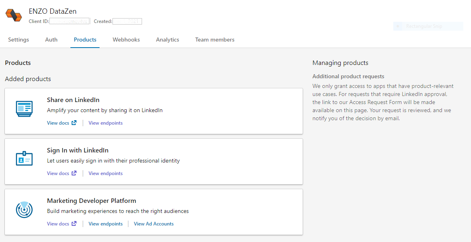This screenshot has width=471, height=242.
Task: Click the Added products subheading
Action: point(28,79)
